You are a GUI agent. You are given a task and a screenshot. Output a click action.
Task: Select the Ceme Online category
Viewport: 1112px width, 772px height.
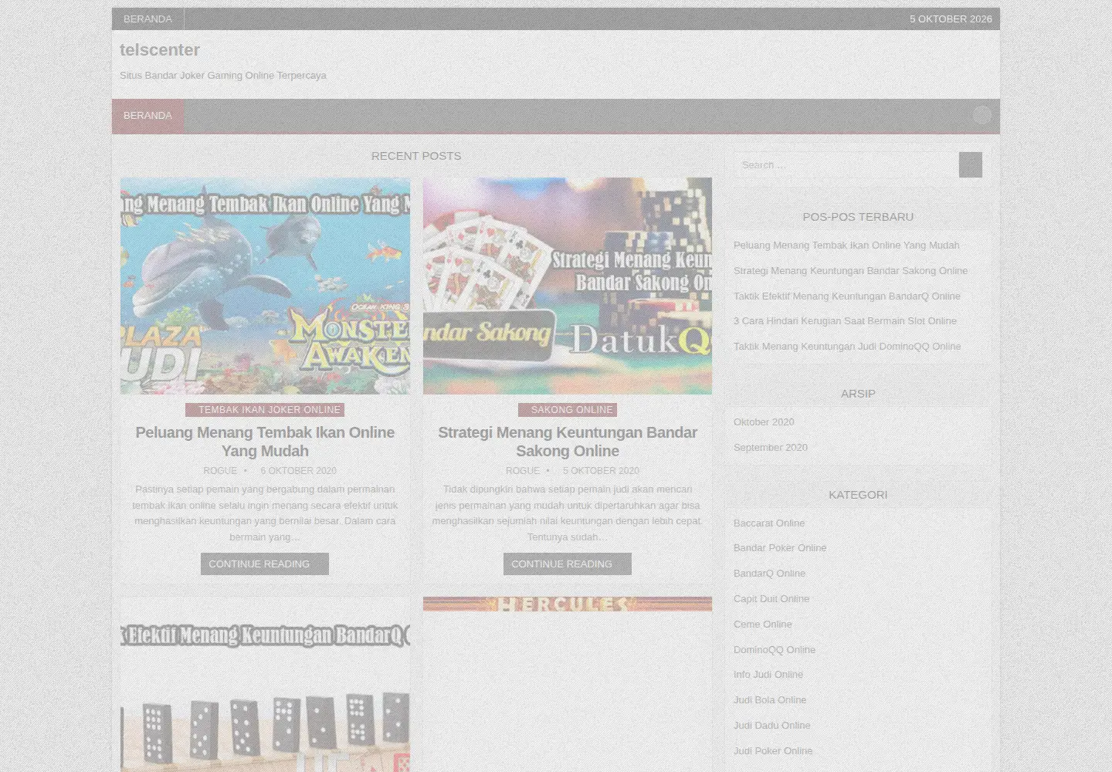click(763, 624)
